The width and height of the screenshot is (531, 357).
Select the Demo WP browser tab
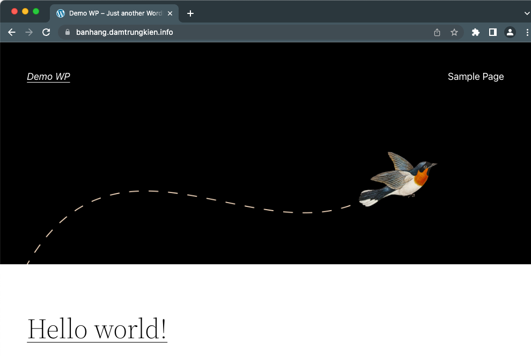(114, 13)
